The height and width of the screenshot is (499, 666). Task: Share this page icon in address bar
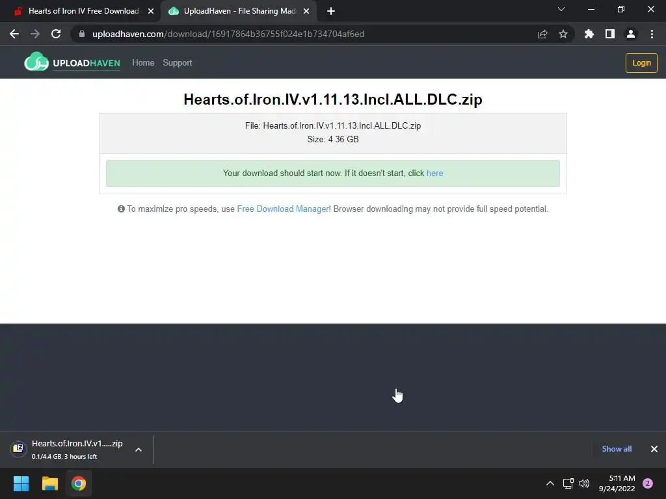coord(542,34)
